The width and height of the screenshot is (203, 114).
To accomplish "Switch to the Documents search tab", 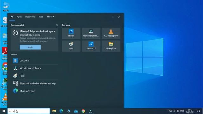I will 30,17.
